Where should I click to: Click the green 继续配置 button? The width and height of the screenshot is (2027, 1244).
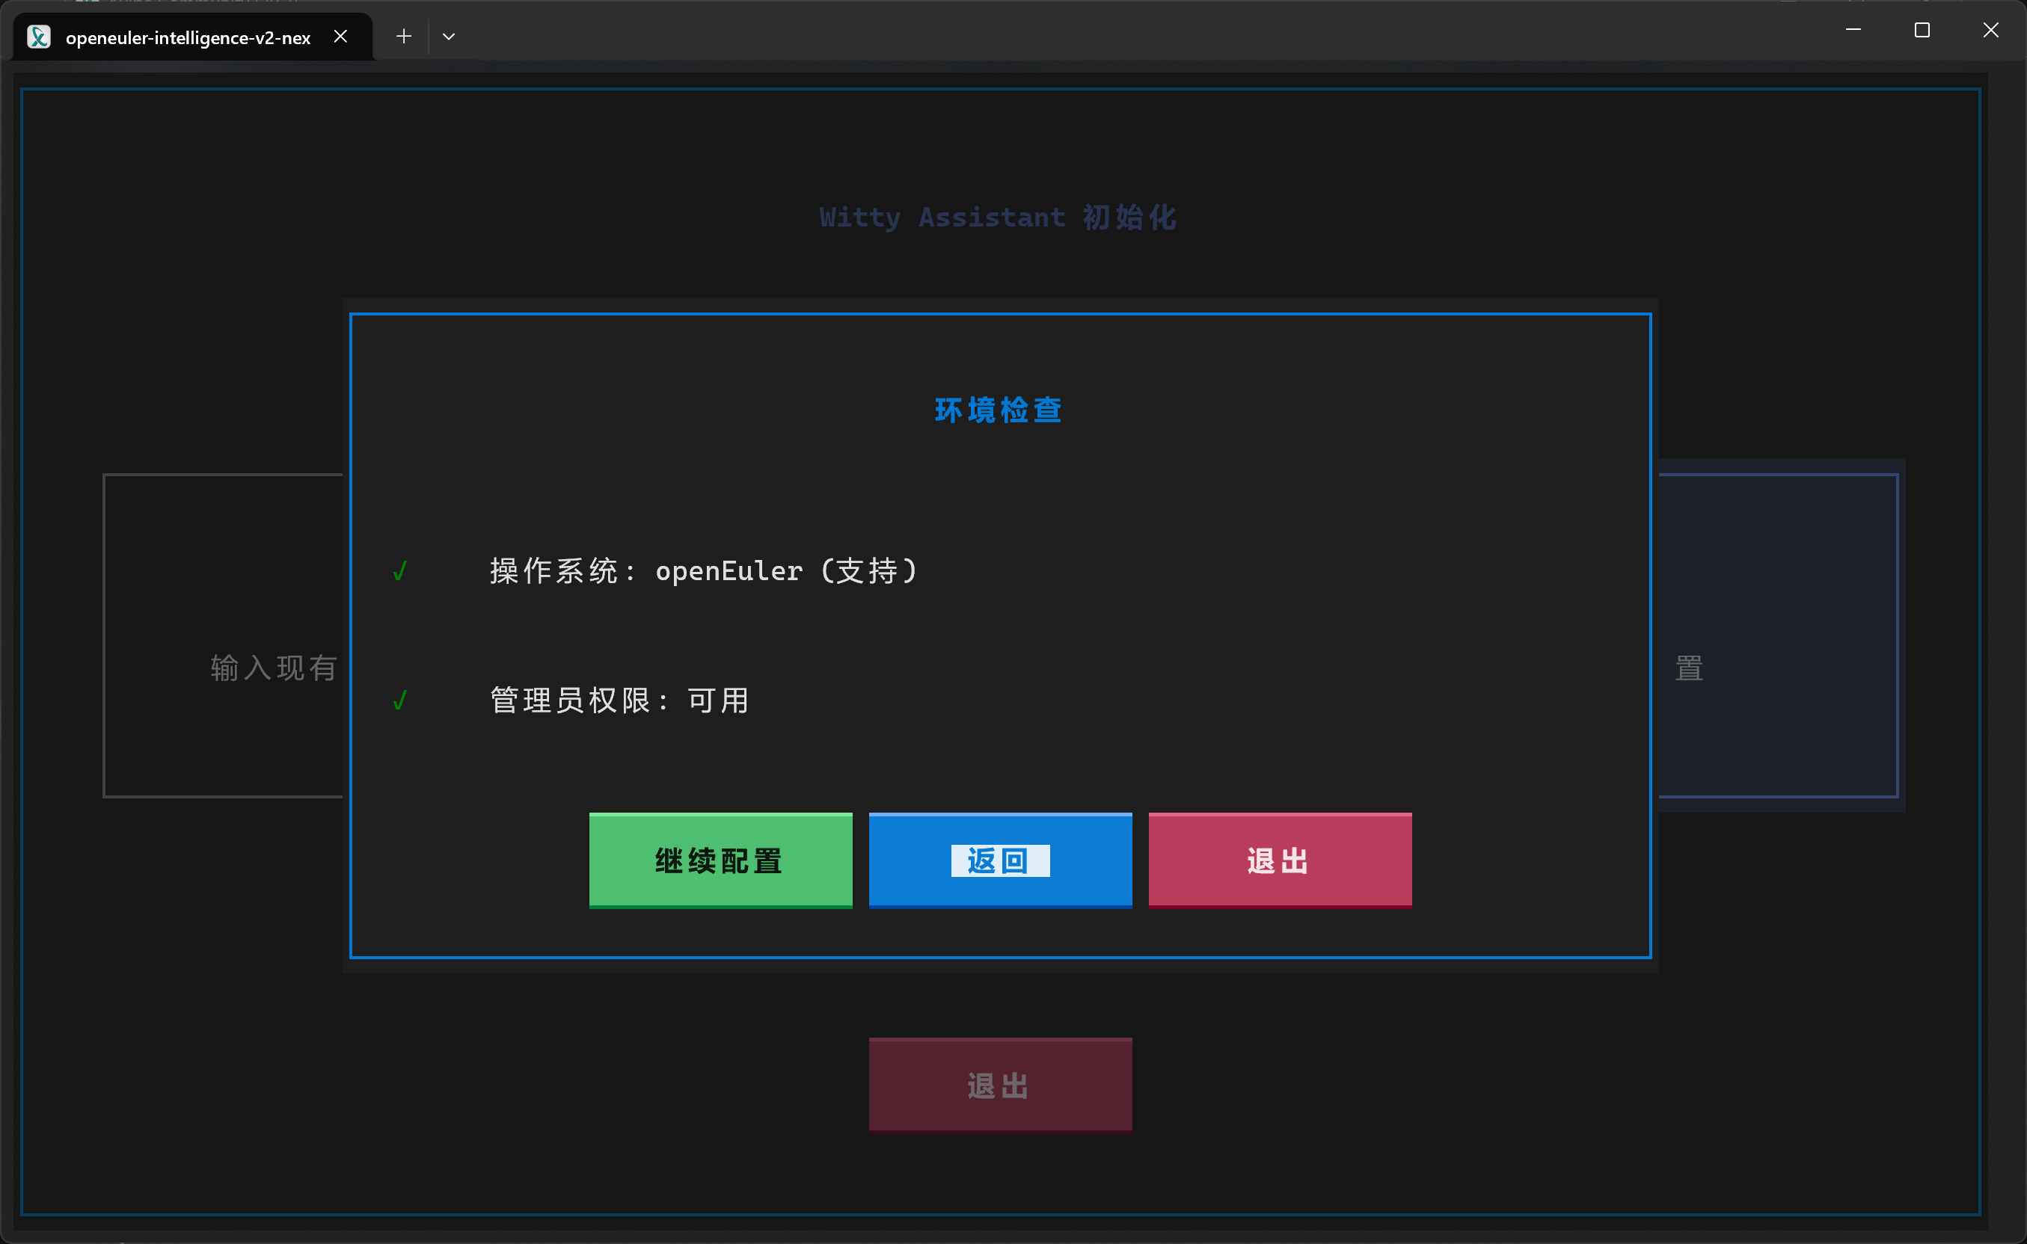pos(720,860)
